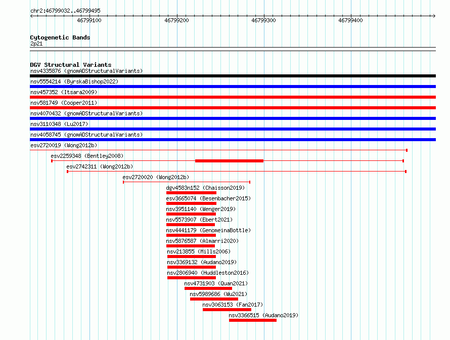Open nsv581749 (Cooper2011) entry

click(64, 103)
